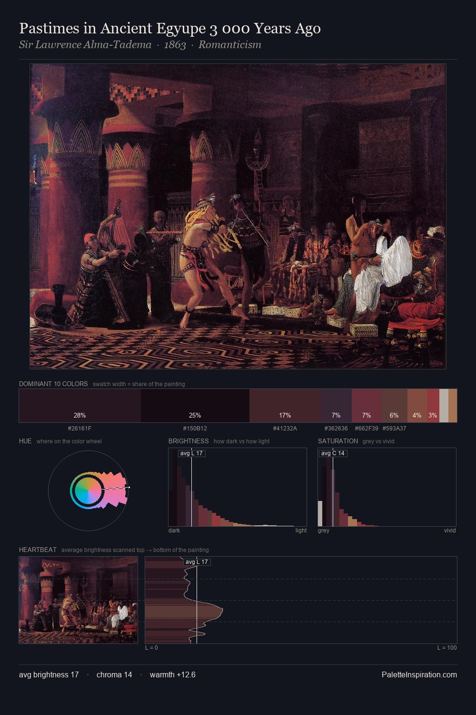Click the HEARTBEAT section heading
The image size is (476, 715).
click(x=38, y=550)
